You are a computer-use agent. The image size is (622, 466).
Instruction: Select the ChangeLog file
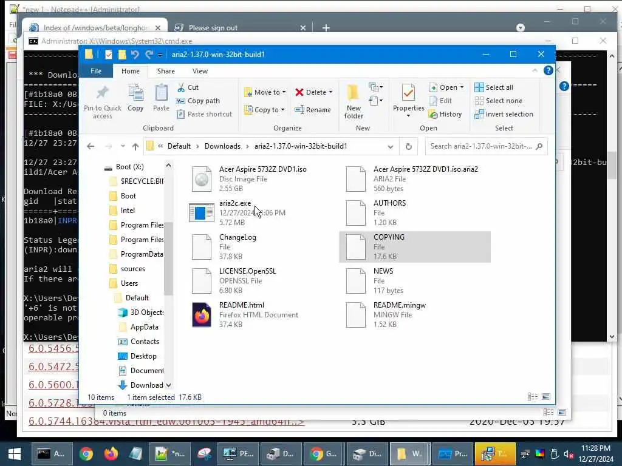262,247
